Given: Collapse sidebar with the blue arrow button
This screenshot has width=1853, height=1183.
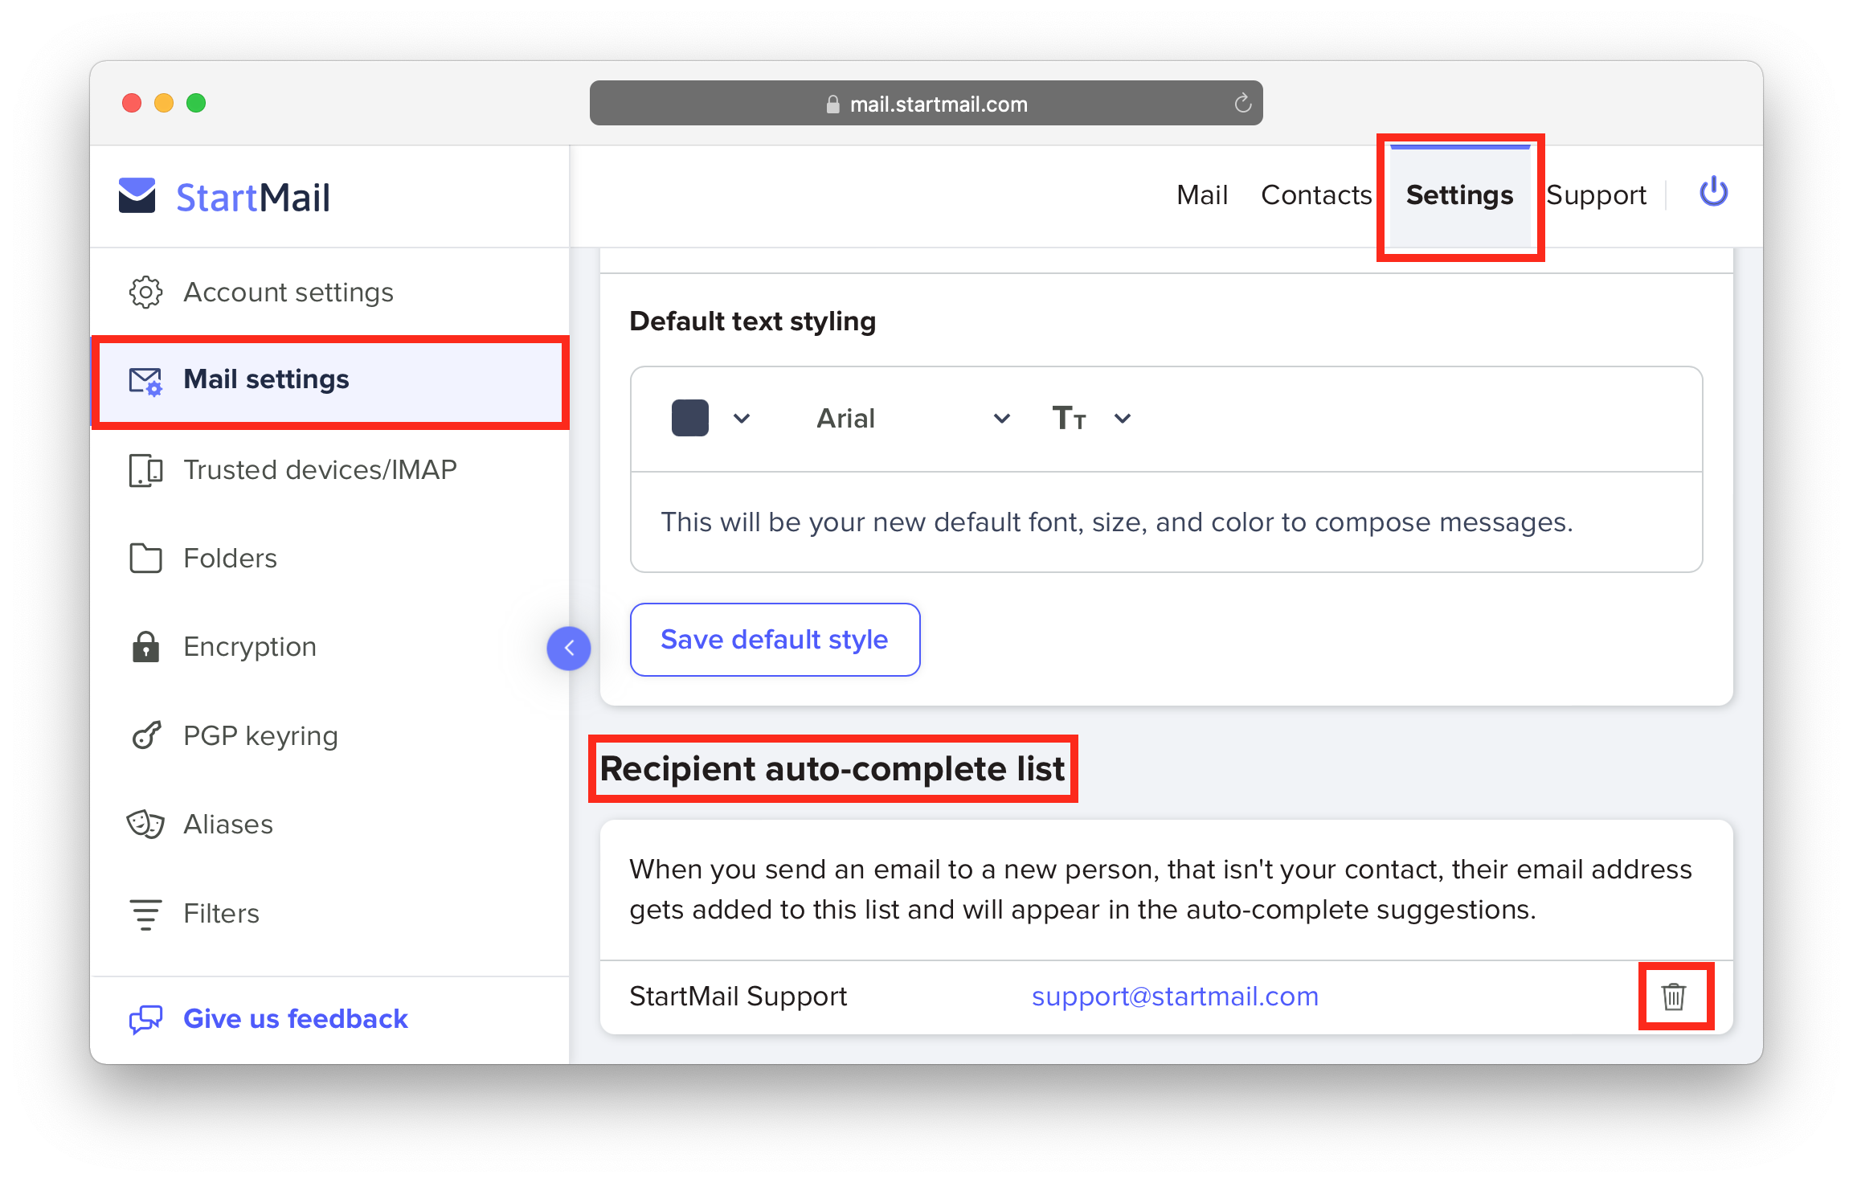Looking at the screenshot, I should point(569,648).
